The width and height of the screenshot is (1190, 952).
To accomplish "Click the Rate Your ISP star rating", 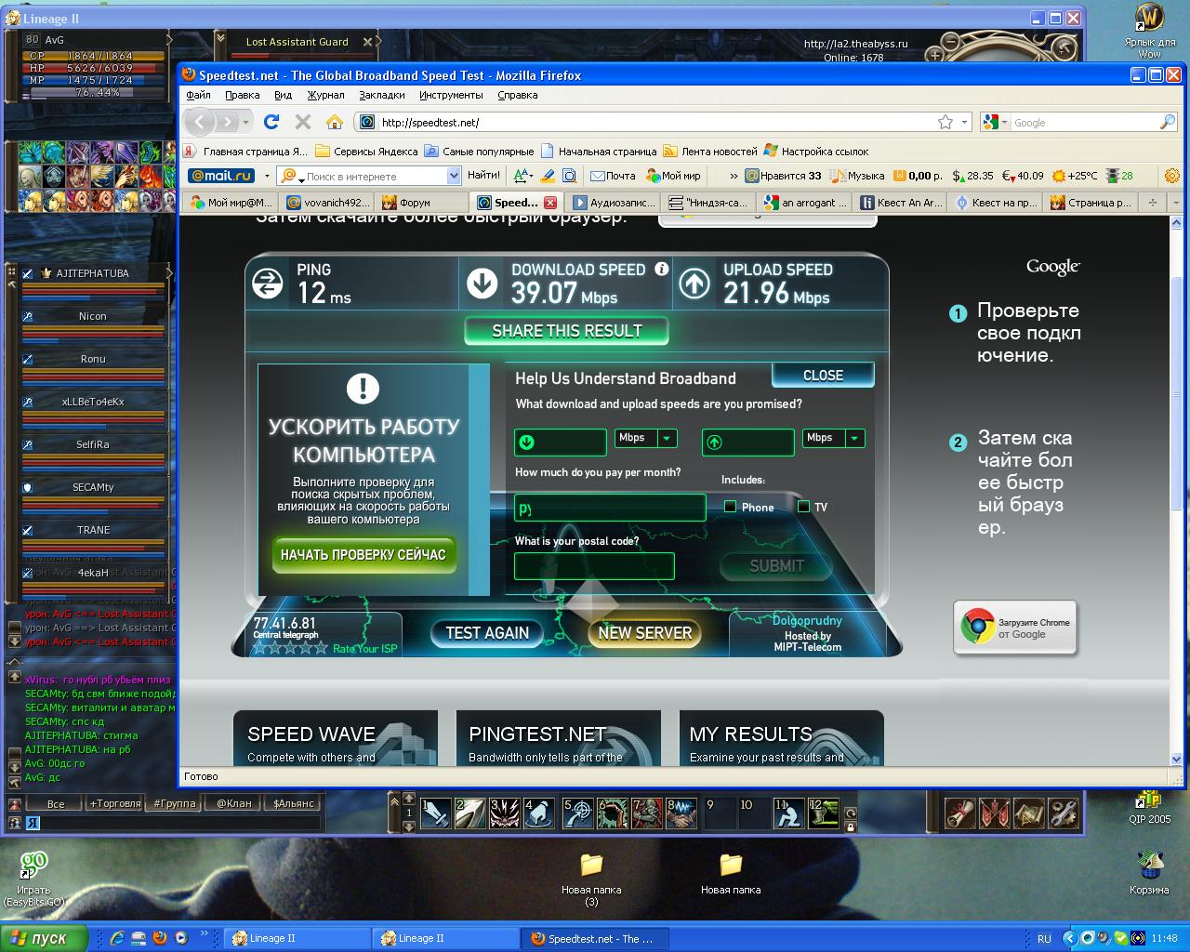I will pyautogui.click(x=291, y=648).
